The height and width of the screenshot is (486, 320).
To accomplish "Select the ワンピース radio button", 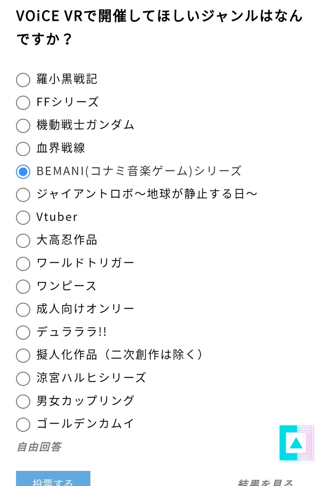I will click(23, 286).
